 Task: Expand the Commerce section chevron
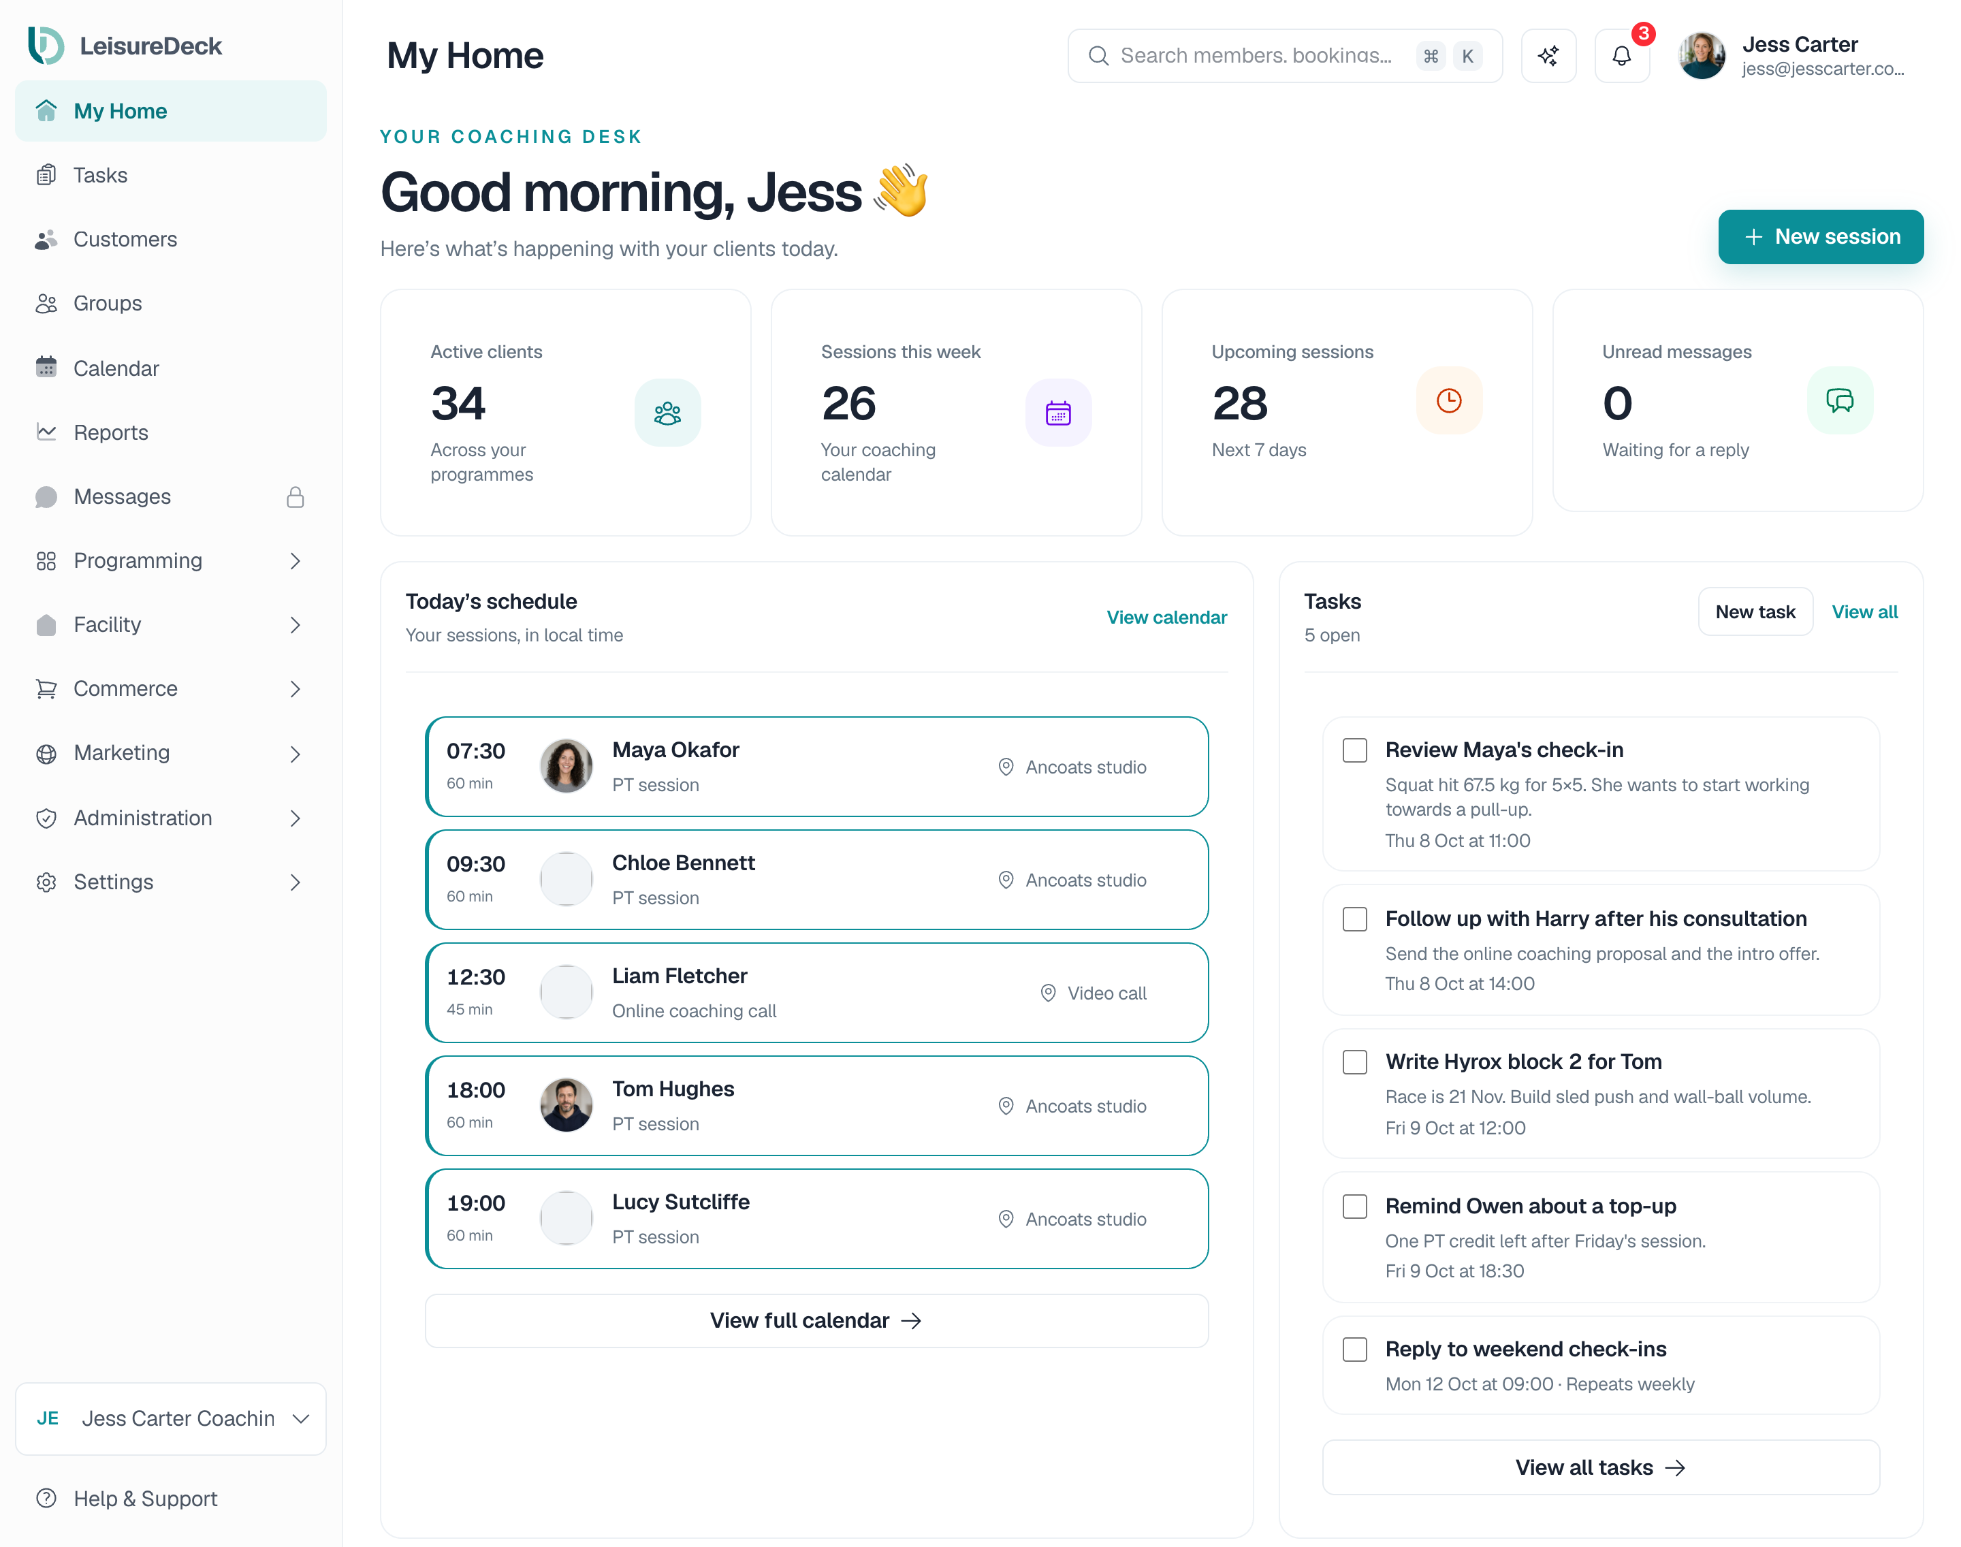296,689
